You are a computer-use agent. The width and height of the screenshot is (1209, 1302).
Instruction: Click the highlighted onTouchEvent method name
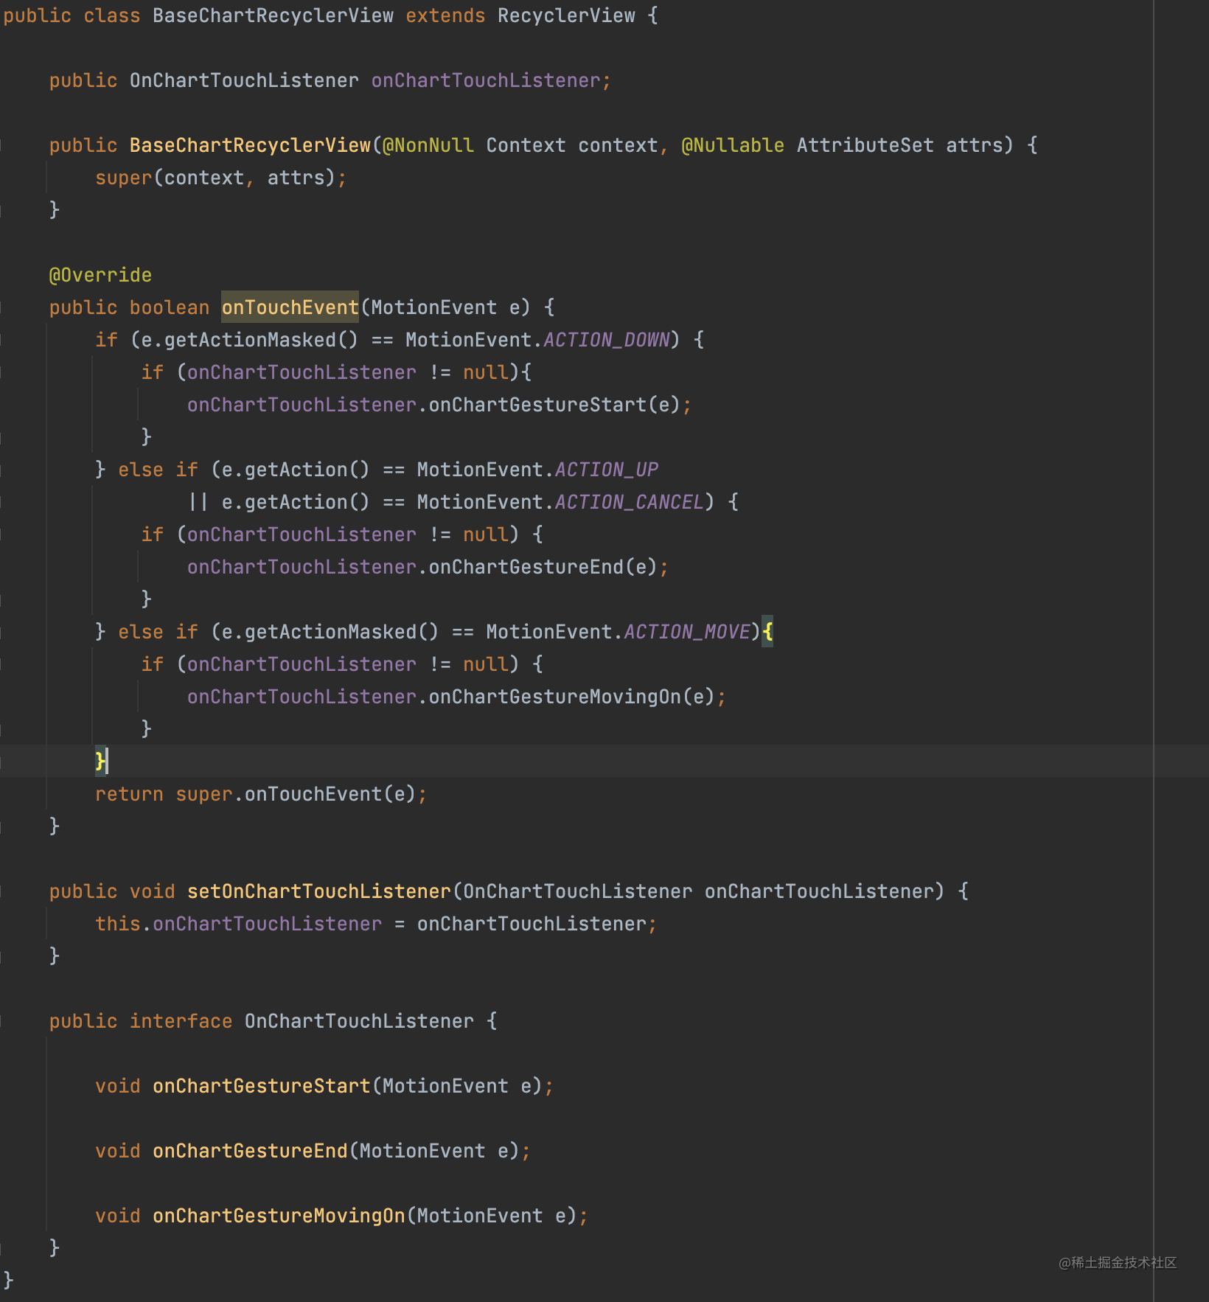coord(290,307)
